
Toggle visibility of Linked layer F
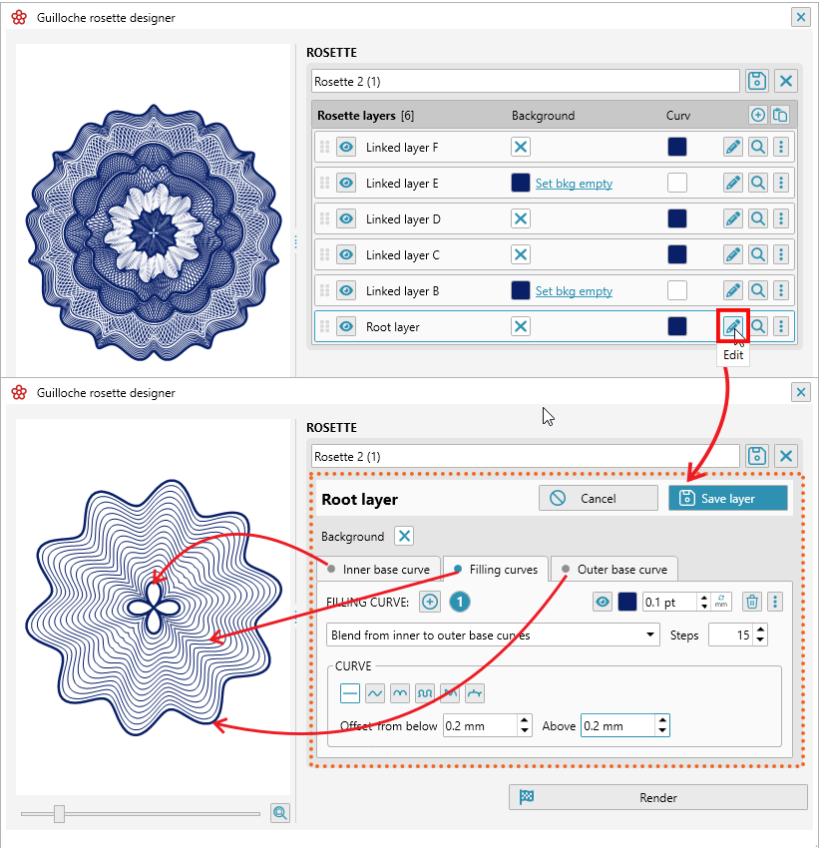point(344,147)
